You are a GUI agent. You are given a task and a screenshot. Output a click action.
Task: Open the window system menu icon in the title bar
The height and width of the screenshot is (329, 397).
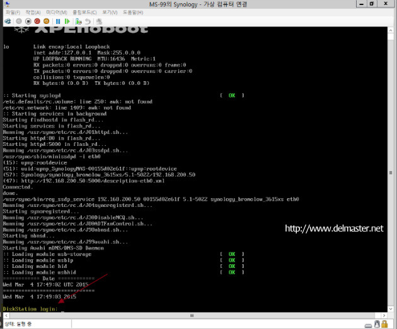tap(7, 4)
